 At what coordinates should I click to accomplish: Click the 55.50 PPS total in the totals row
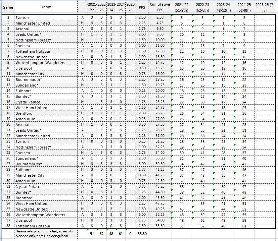(x=142, y=234)
